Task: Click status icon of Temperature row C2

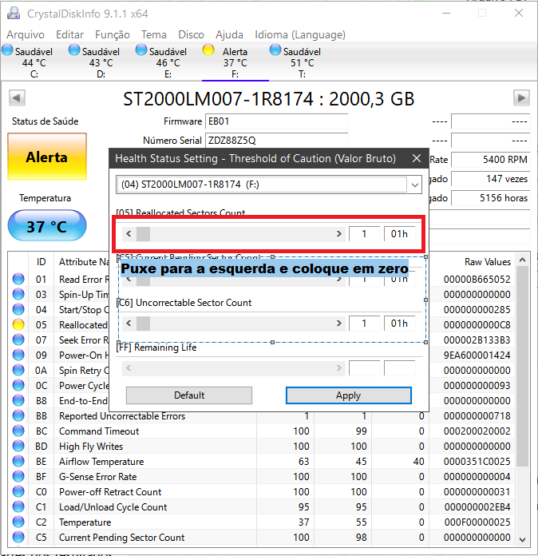Action: click(x=18, y=522)
